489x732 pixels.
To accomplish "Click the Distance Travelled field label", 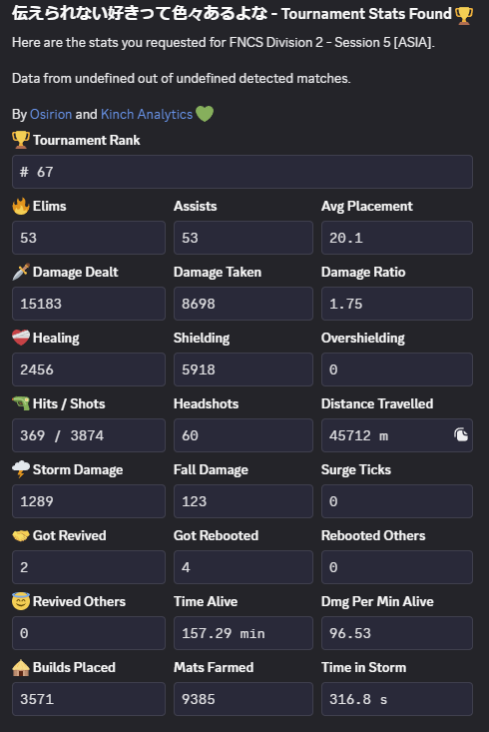I will (x=377, y=403).
